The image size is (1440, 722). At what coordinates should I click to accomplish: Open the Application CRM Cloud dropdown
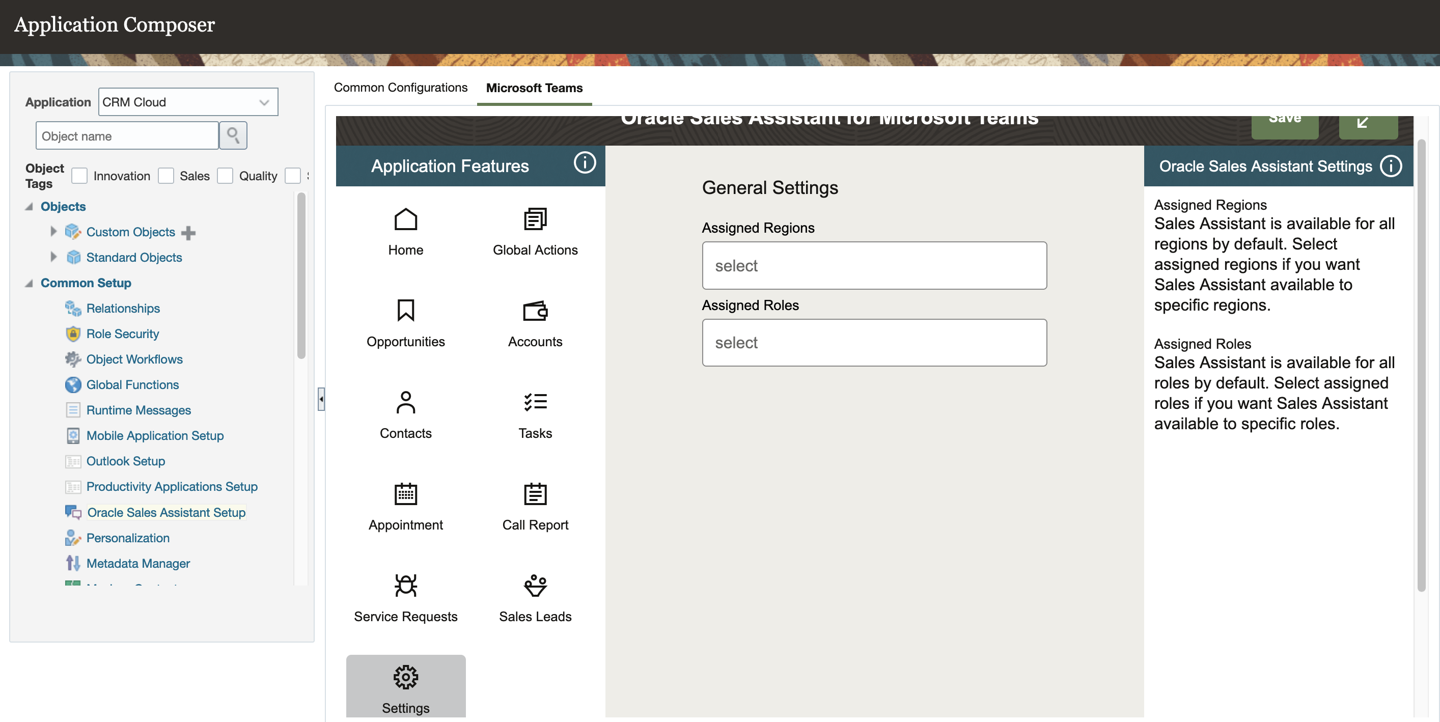[x=188, y=102]
